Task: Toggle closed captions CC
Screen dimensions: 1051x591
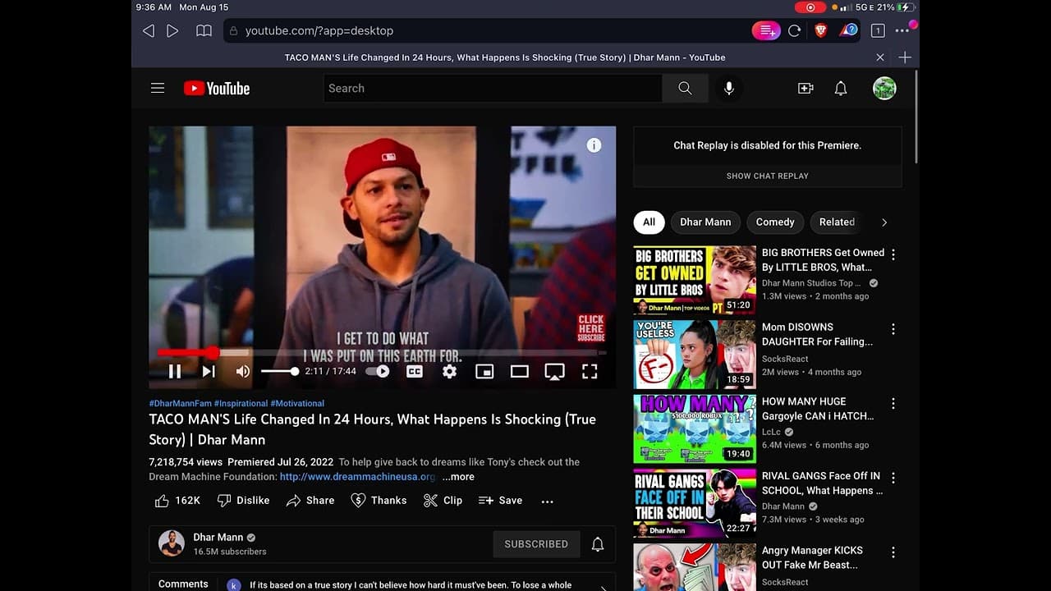Action: click(415, 371)
